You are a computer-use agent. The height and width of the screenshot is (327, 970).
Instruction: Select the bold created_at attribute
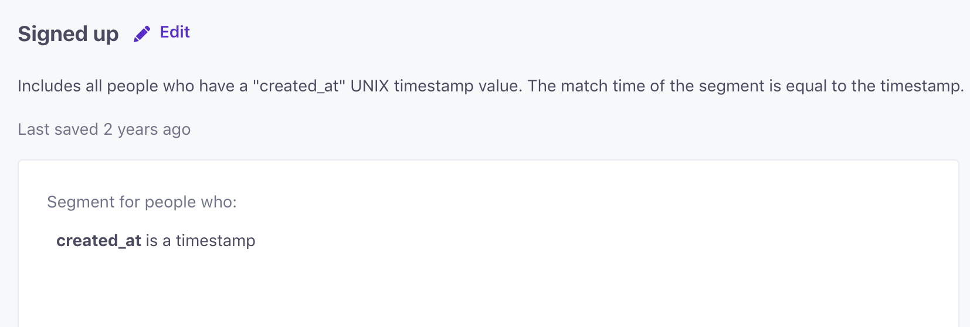[x=99, y=241]
